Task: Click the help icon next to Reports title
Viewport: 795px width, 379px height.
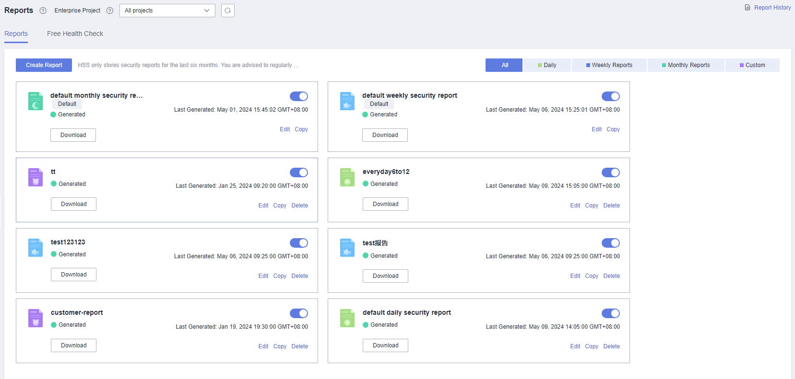Action: 43,11
